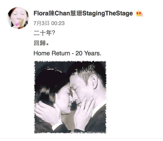The image size is (163, 141).
Task: Open the FloraChan StagingTheStage username link
Action: [83, 13]
